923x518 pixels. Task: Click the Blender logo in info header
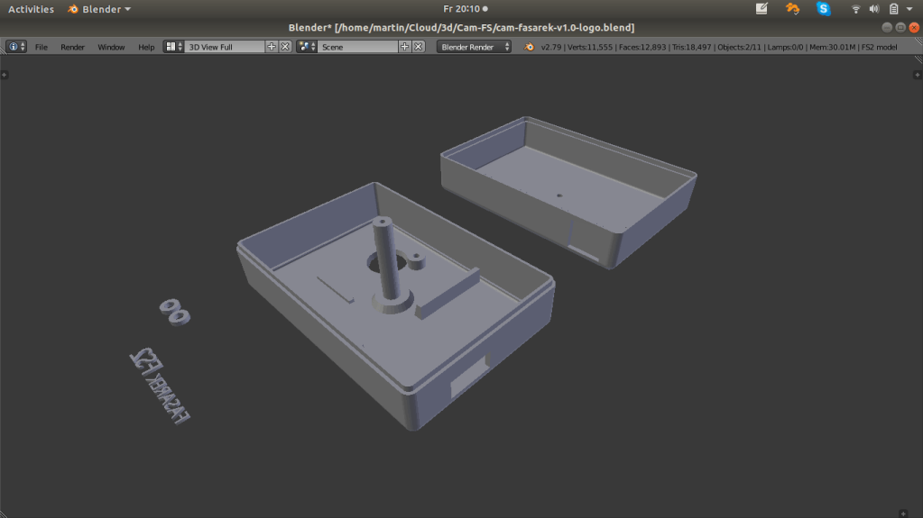click(x=531, y=47)
